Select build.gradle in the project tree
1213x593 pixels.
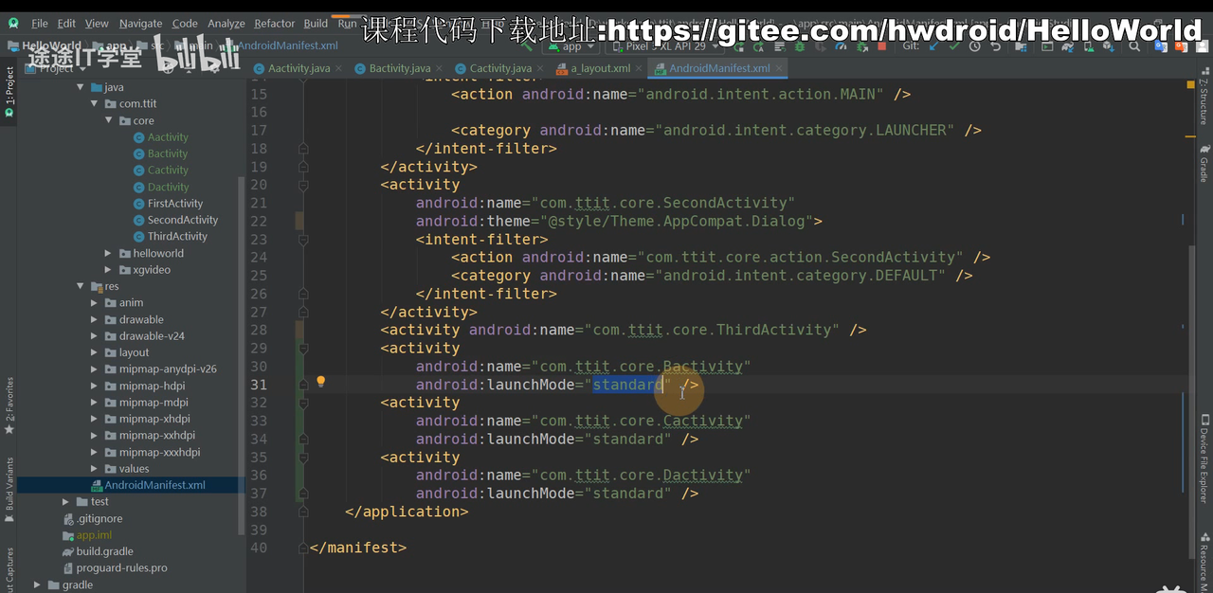[104, 551]
